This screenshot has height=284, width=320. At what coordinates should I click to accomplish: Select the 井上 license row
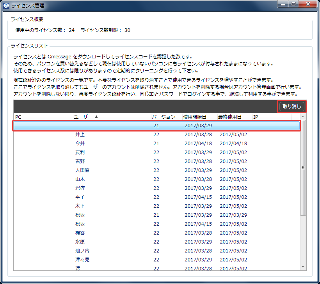[157, 135]
